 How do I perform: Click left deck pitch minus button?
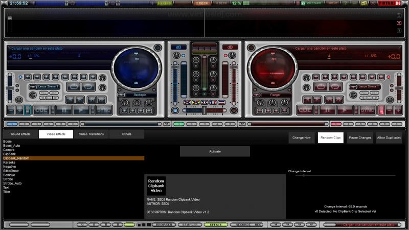(x=11, y=110)
